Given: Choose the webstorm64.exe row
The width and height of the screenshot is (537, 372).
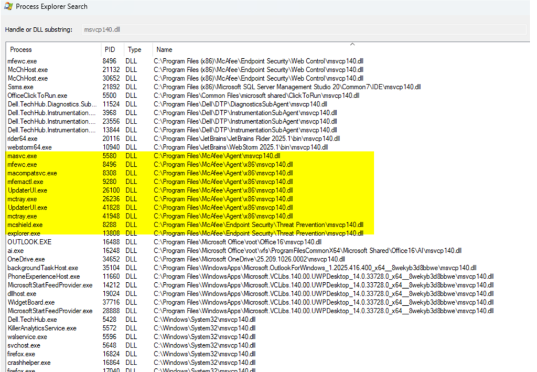Looking at the screenshot, I should [x=29, y=147].
